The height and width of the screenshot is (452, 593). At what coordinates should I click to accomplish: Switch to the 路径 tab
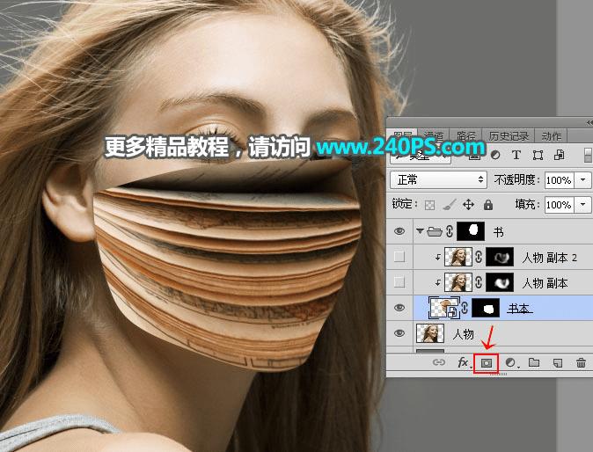(x=466, y=135)
